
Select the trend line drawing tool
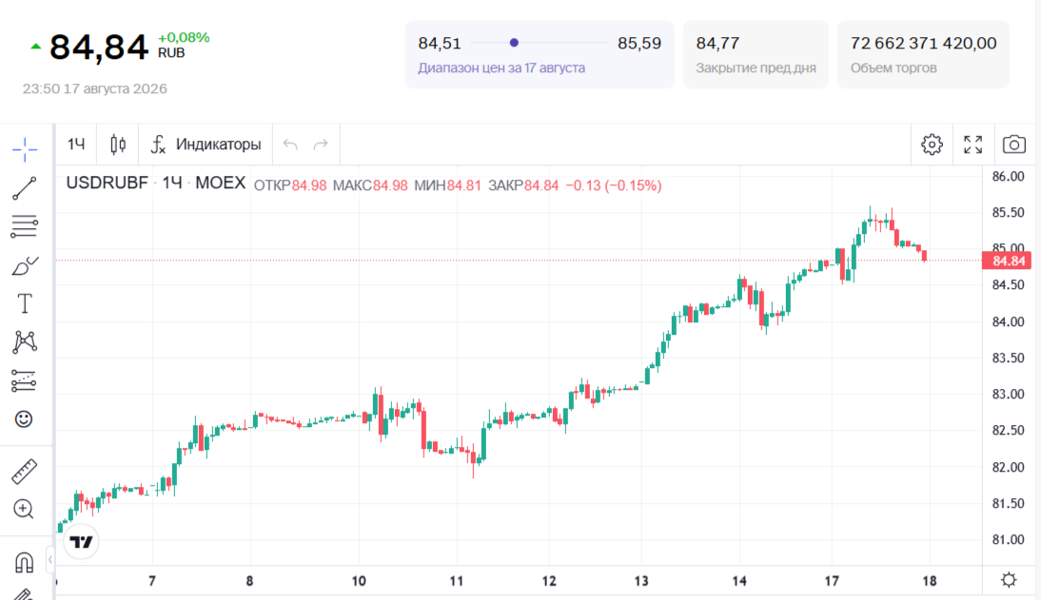(25, 188)
